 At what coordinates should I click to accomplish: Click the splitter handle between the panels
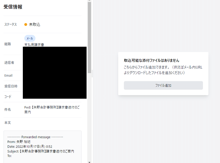[x=92, y=74]
